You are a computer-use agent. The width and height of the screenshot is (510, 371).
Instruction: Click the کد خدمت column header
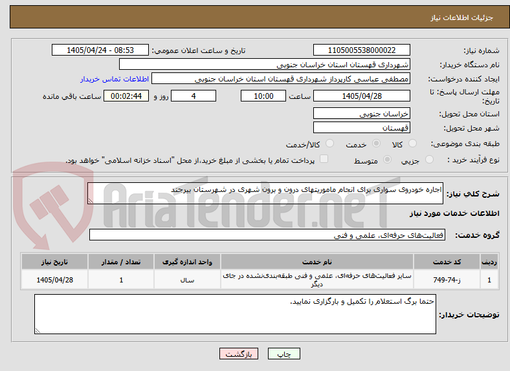pyautogui.click(x=447, y=262)
